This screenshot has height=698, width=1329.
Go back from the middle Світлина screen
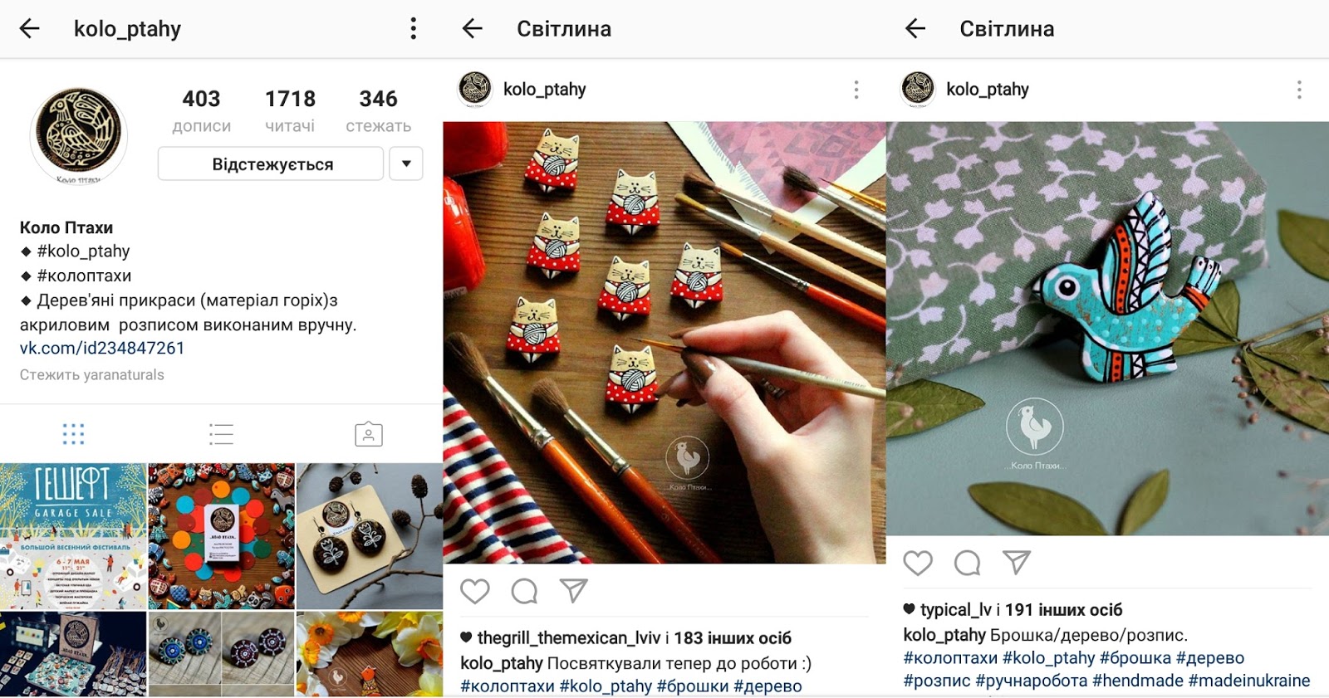pos(473,29)
